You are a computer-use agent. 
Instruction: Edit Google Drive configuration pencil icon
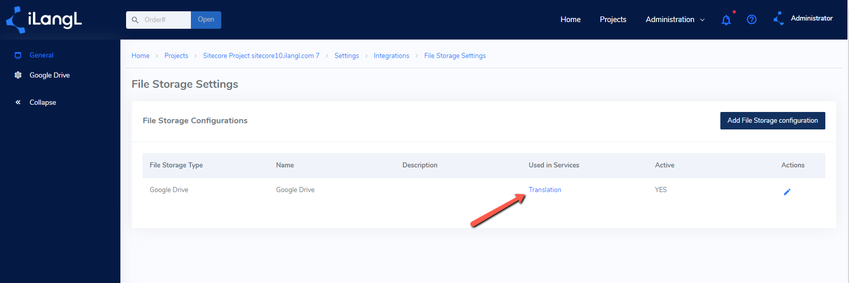click(x=787, y=192)
